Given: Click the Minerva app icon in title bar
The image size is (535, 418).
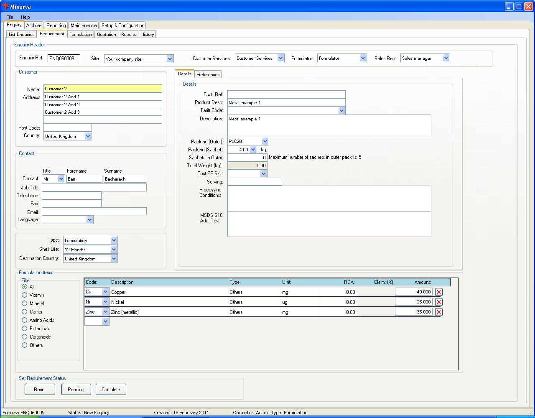Looking at the screenshot, I should pos(5,6).
